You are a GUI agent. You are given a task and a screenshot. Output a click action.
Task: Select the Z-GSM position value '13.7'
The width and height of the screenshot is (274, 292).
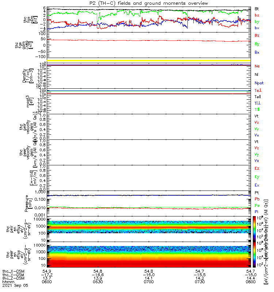pos(47,278)
